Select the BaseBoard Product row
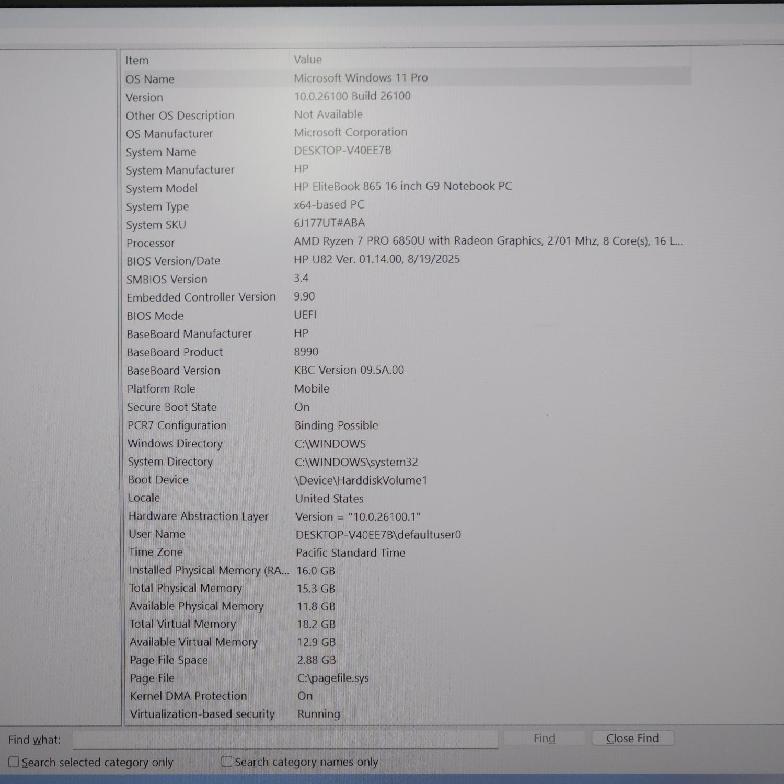 (x=175, y=352)
